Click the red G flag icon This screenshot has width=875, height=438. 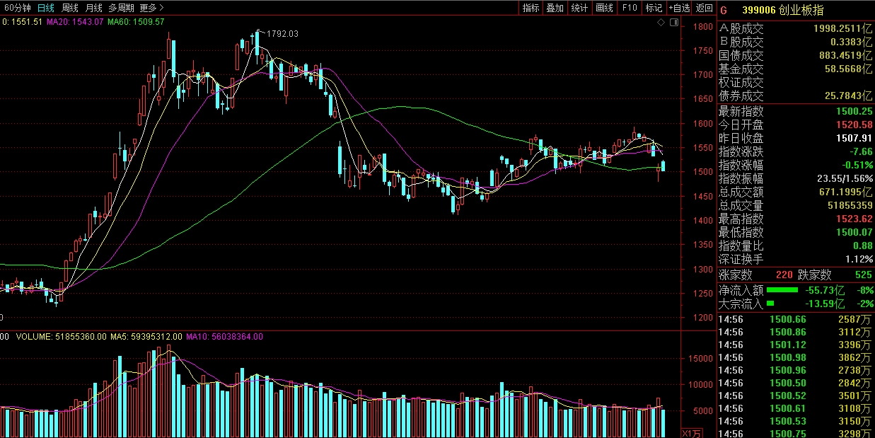[x=724, y=10]
